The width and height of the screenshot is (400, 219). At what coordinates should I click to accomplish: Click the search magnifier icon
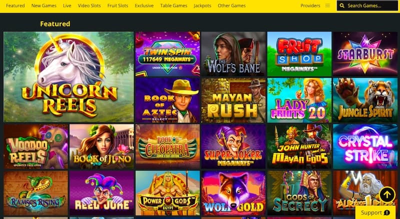click(342, 5)
